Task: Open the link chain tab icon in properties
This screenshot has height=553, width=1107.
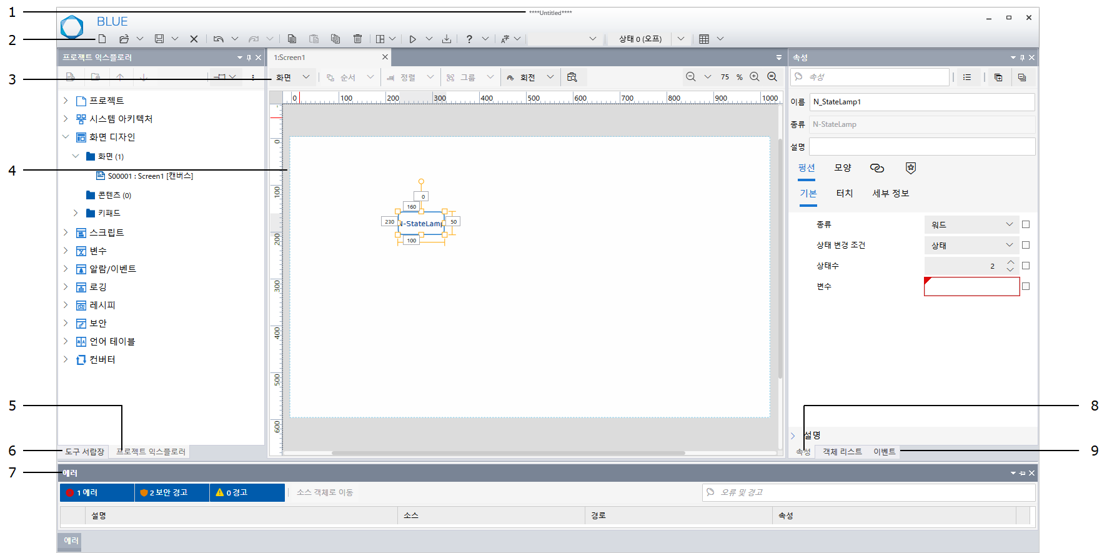Action: coord(877,168)
